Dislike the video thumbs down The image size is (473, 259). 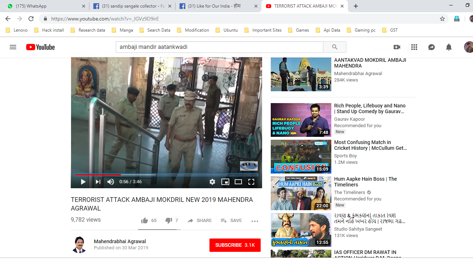[x=168, y=221]
